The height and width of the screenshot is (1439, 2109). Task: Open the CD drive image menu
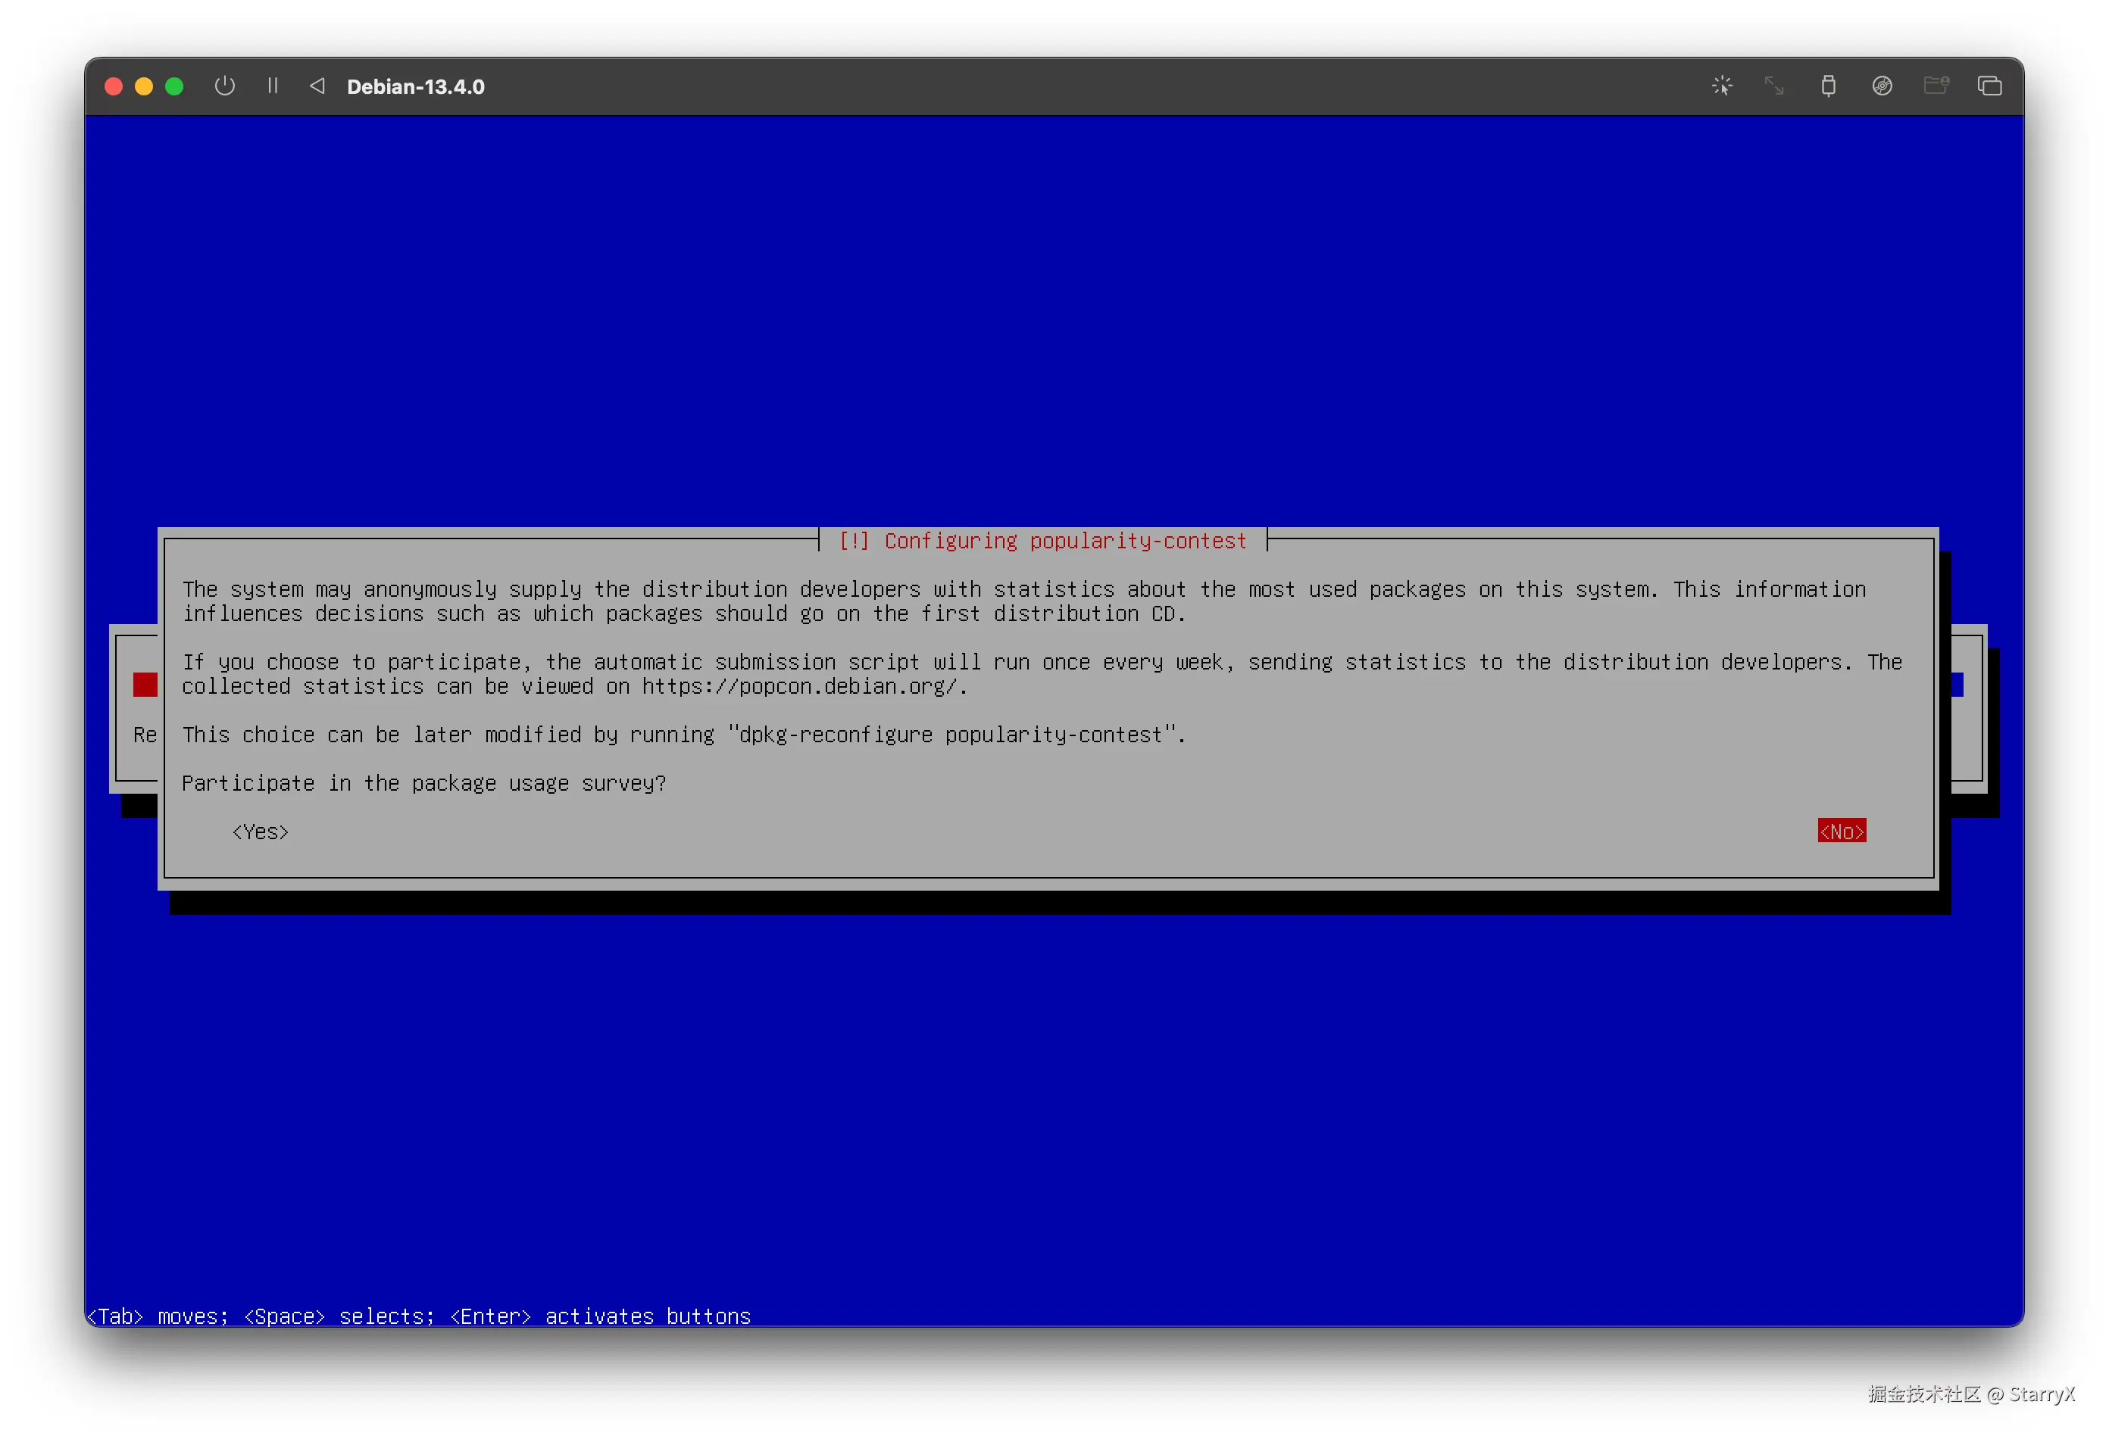(1881, 86)
